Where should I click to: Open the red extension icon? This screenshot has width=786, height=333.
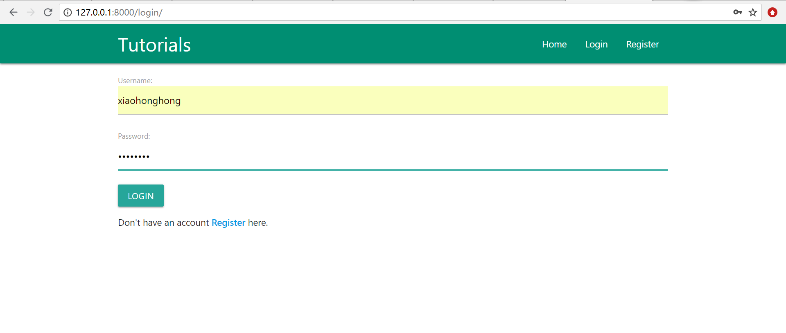click(x=772, y=12)
